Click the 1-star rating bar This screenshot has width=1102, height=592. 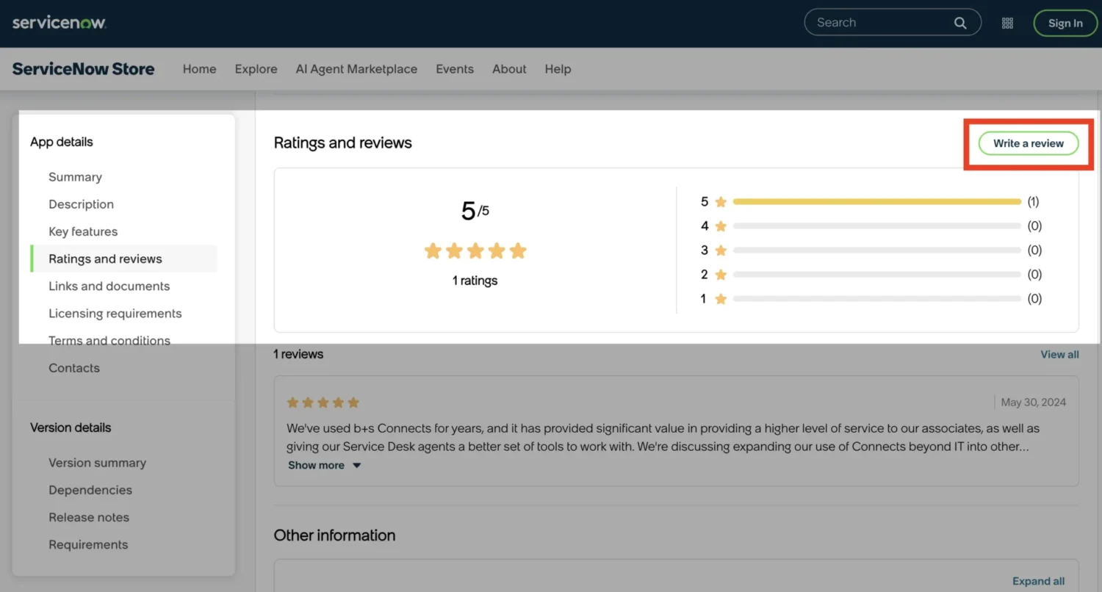tap(876, 299)
